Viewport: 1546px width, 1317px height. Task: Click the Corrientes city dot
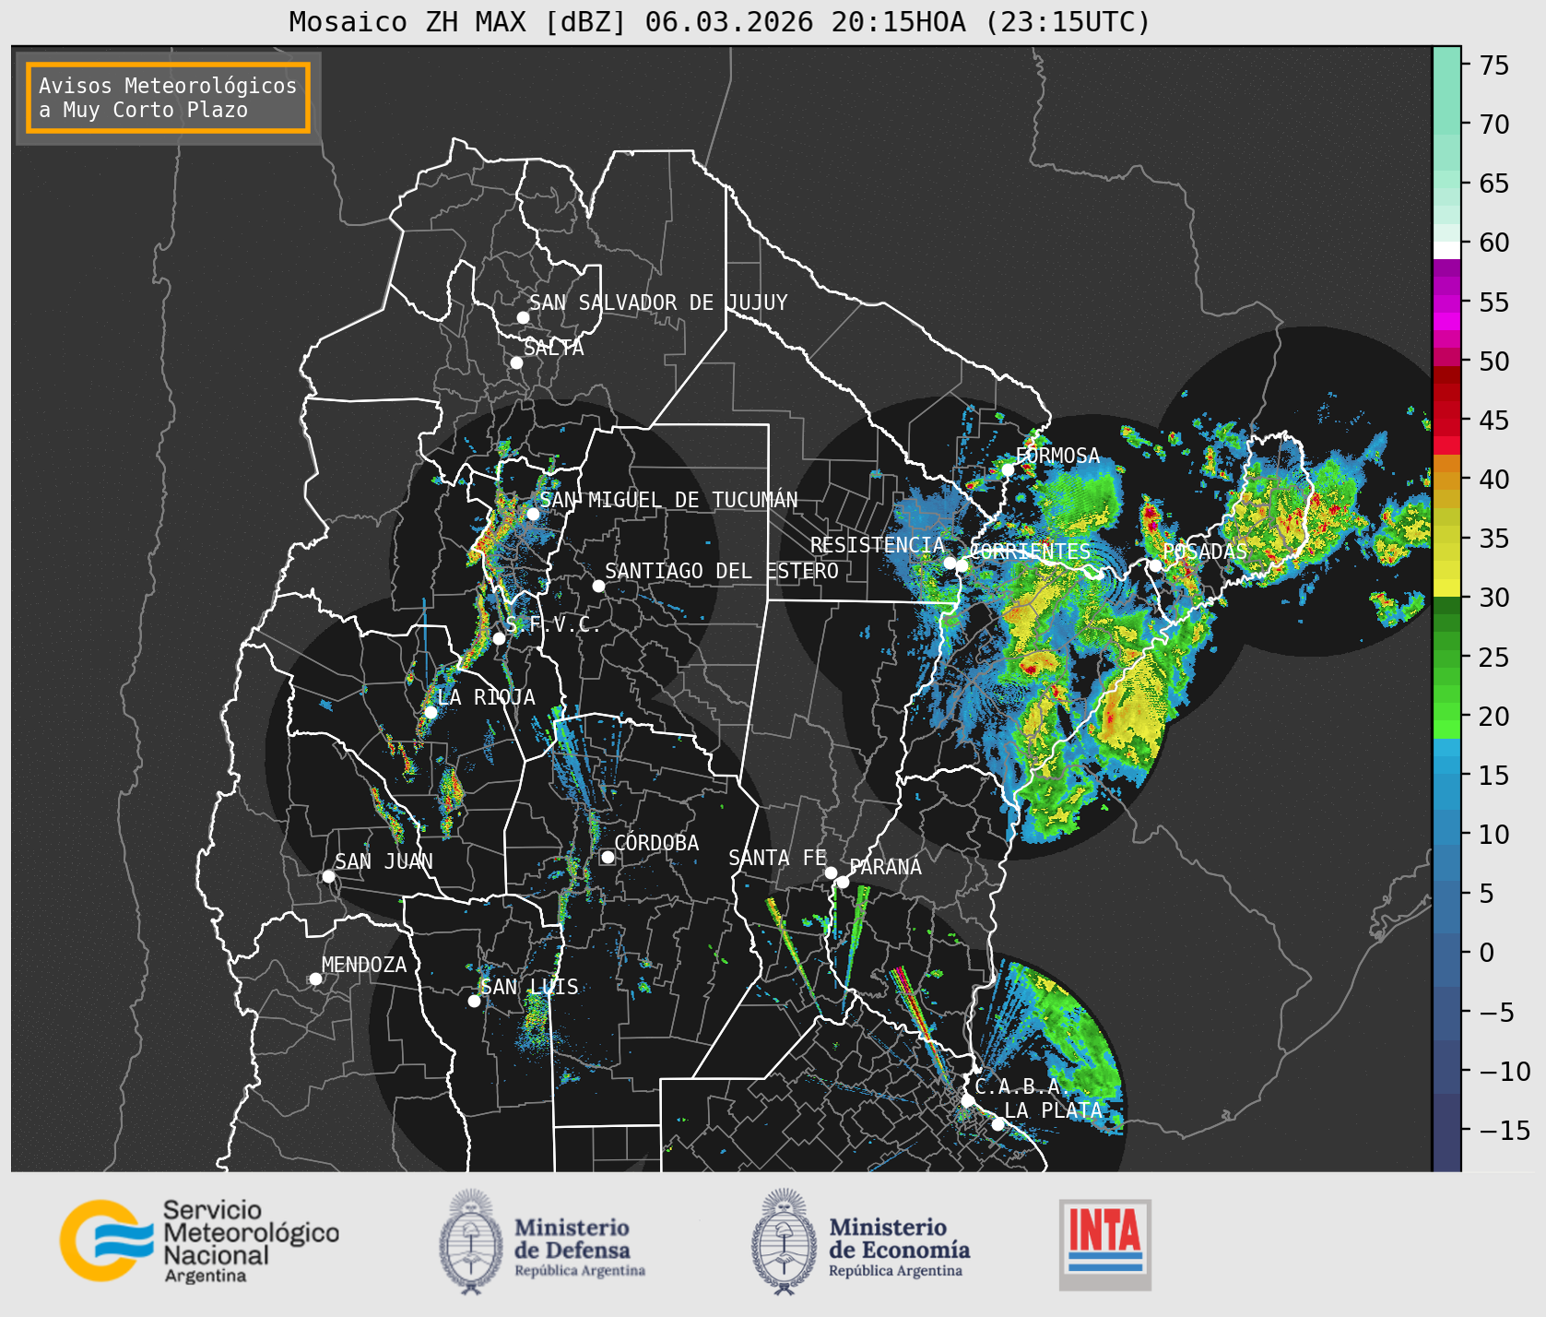pyautogui.click(x=962, y=565)
